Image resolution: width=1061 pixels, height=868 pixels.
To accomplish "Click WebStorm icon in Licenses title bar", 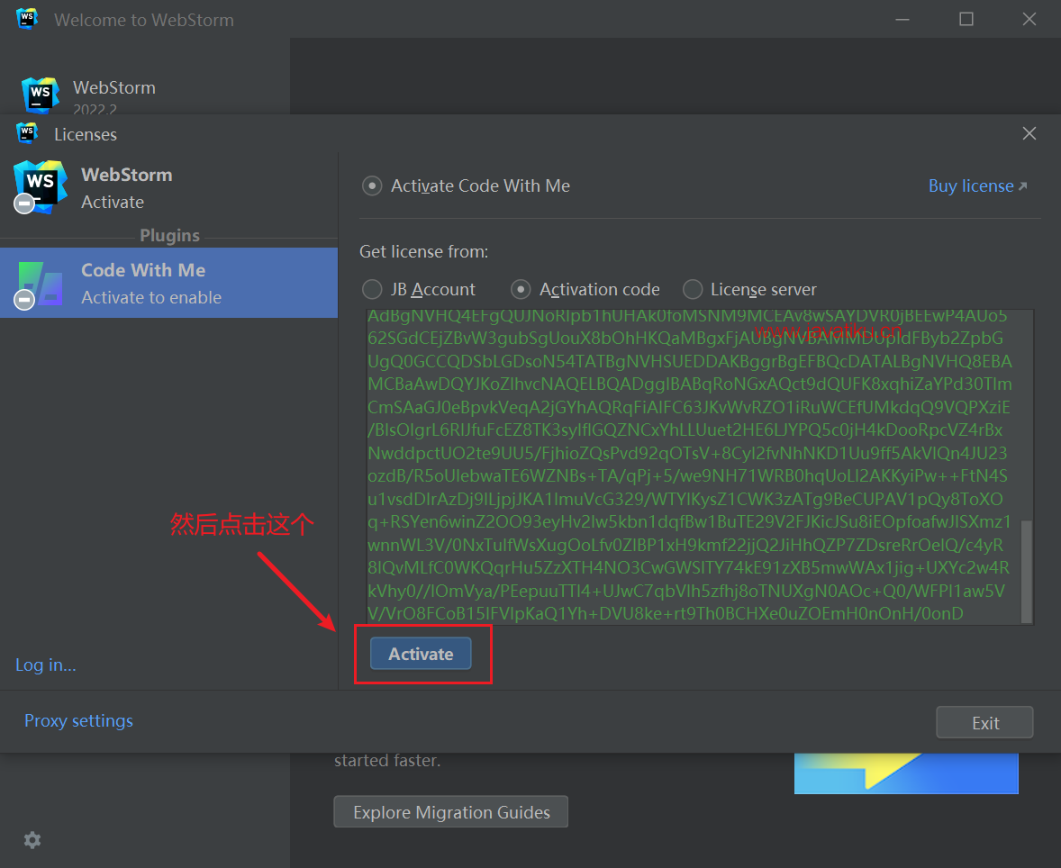I will tap(26, 133).
